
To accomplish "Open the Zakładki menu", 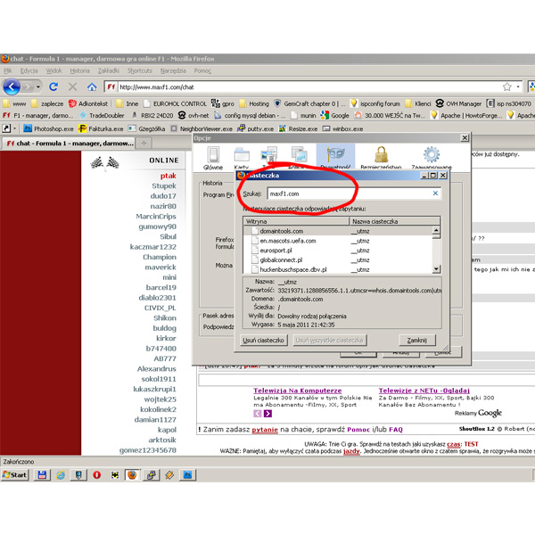I will (108, 70).
